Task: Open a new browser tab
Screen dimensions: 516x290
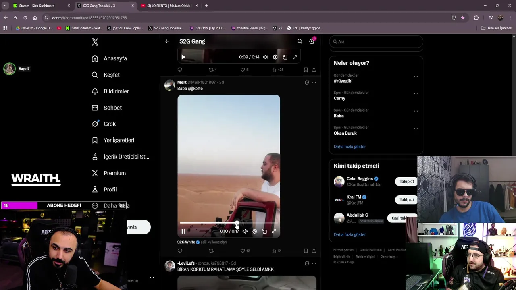Action: click(206, 6)
